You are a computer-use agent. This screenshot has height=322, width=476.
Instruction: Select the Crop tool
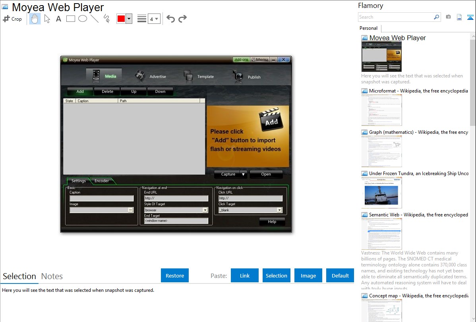12,19
